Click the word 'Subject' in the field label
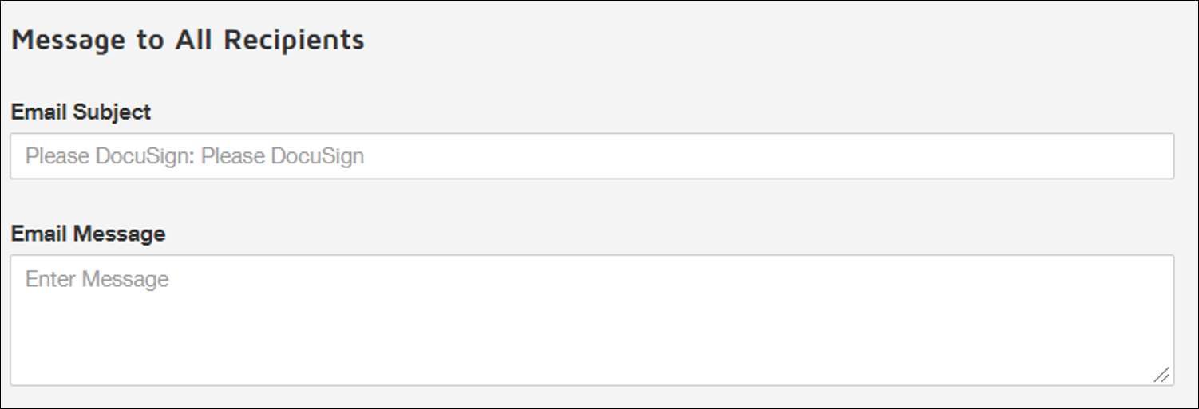Image resolution: width=1199 pixels, height=409 pixels. tap(112, 112)
